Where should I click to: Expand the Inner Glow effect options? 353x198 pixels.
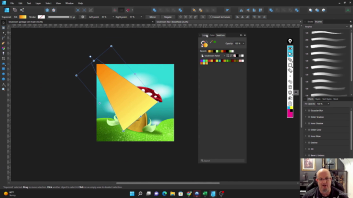pyautogui.click(x=306, y=136)
